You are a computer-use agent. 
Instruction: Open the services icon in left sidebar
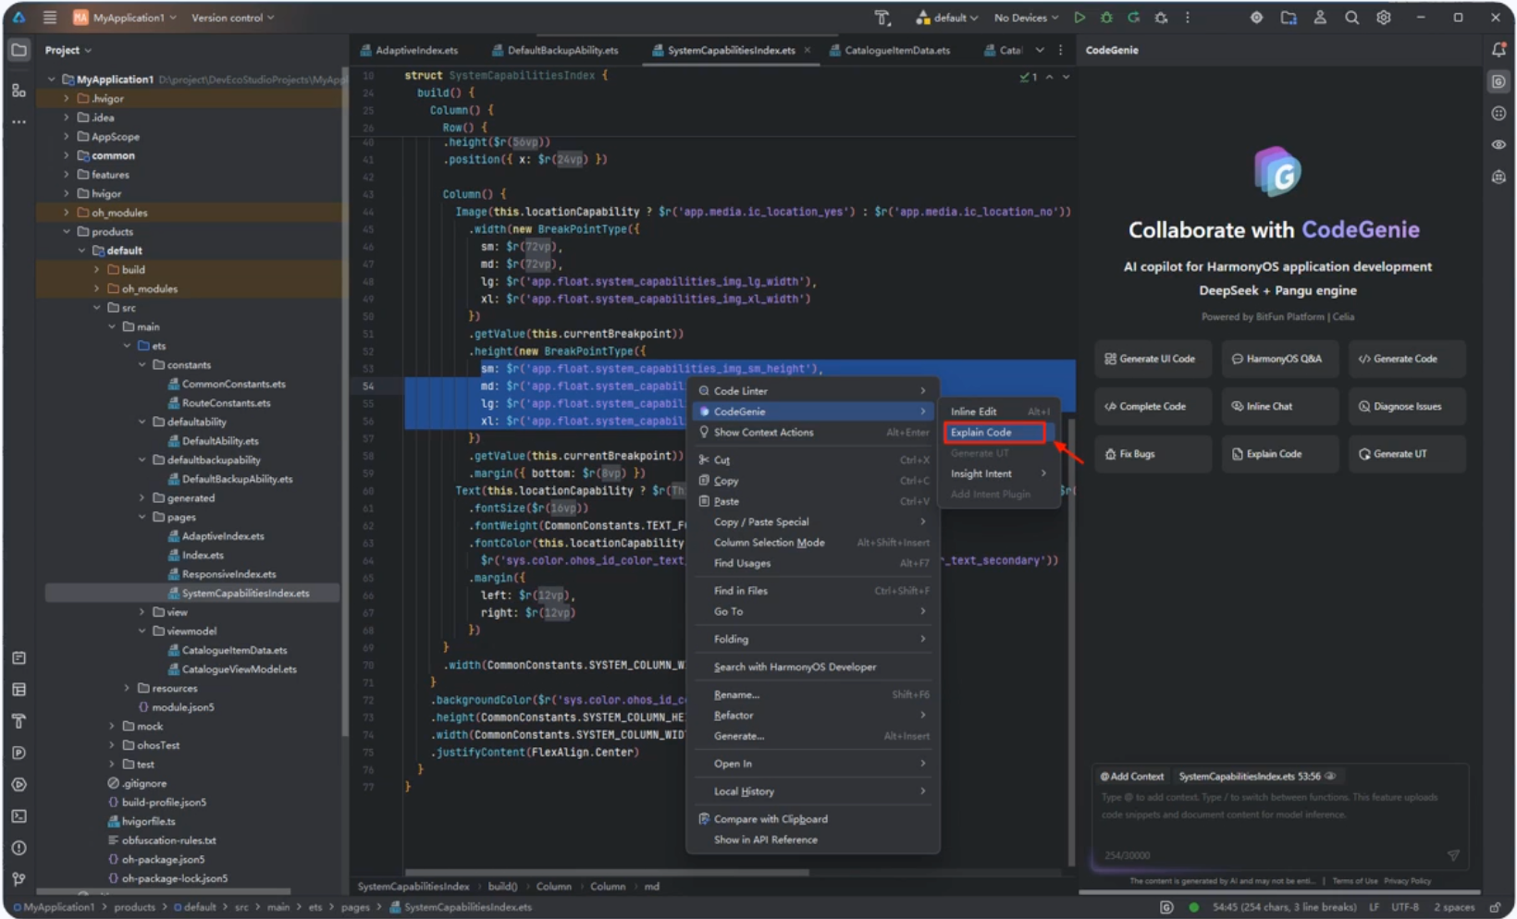tap(18, 784)
